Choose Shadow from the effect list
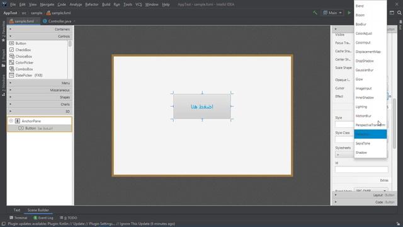The image size is (403, 227). point(370,153)
